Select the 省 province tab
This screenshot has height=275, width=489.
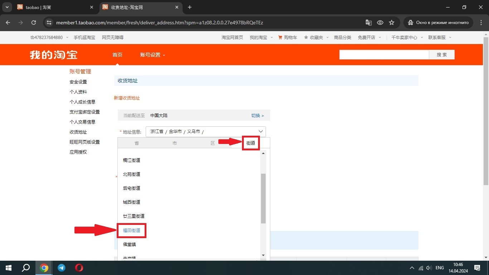click(137, 143)
